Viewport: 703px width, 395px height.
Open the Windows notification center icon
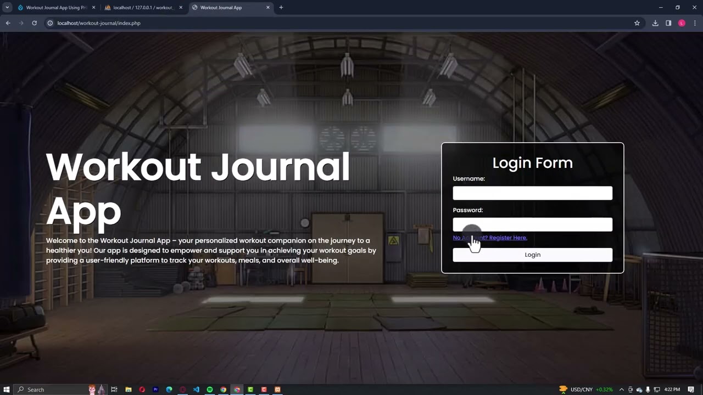coord(691,390)
